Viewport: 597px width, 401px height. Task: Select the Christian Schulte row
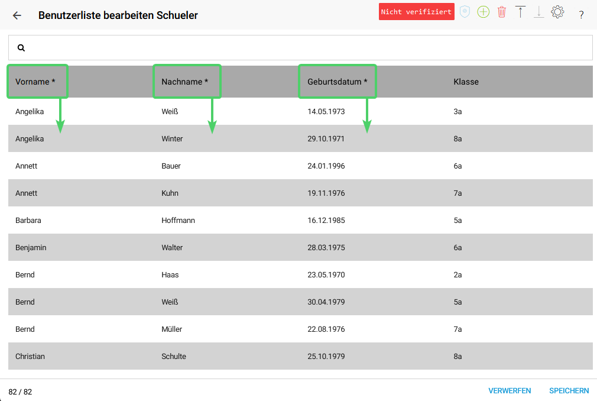point(300,356)
